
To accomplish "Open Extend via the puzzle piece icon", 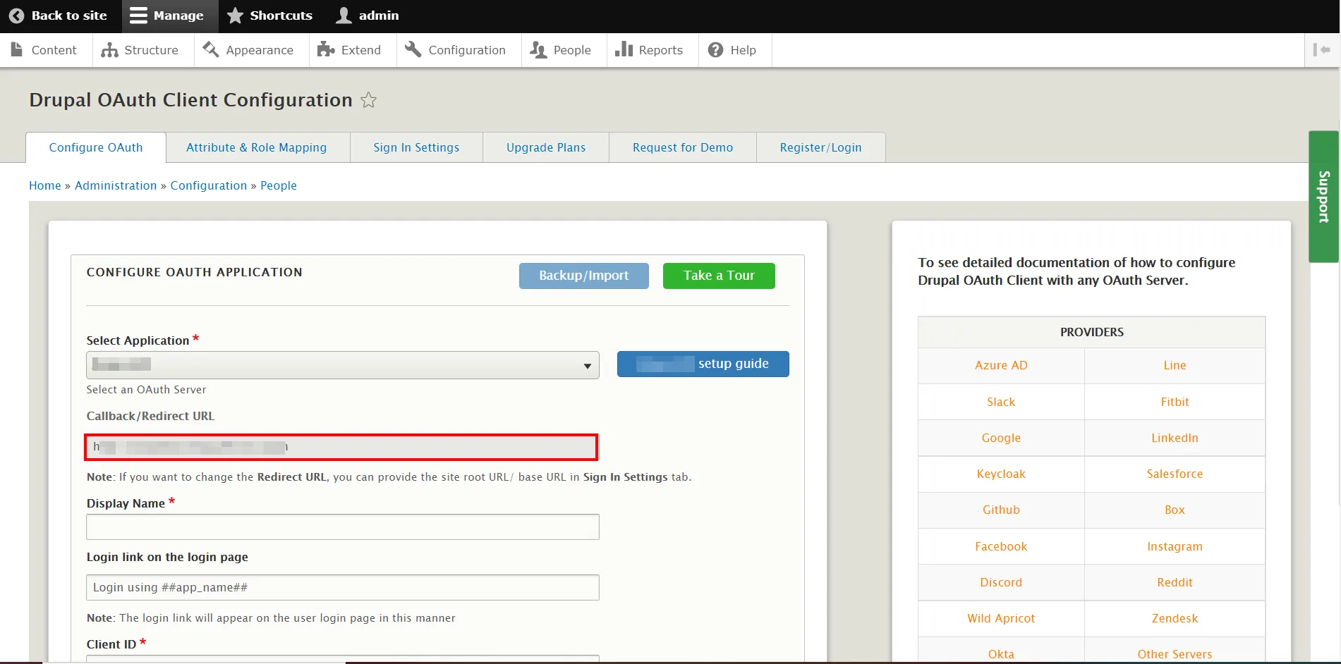I will point(325,49).
